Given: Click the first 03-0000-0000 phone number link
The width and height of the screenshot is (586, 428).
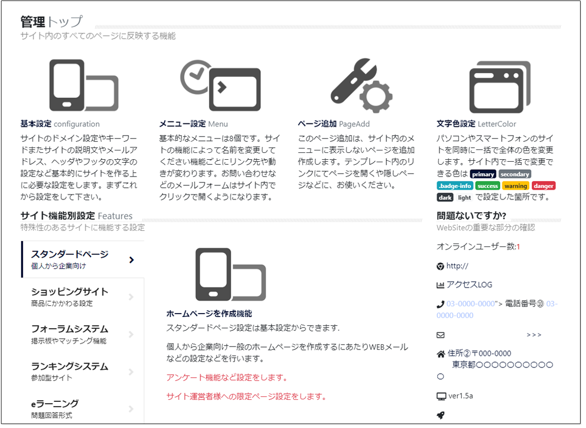Looking at the screenshot, I should point(470,304).
